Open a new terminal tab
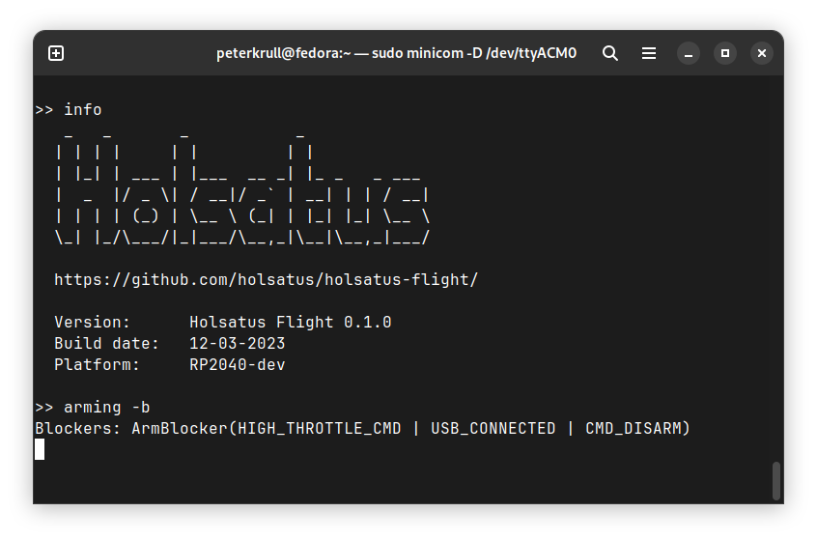The width and height of the screenshot is (817, 540). [56, 53]
